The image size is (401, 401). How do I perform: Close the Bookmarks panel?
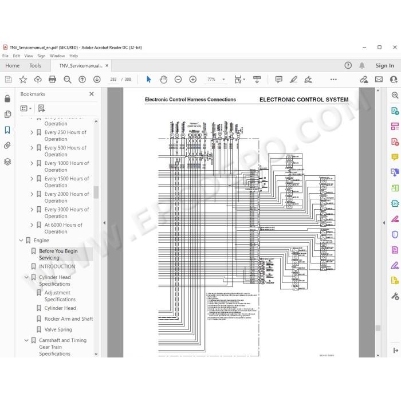[91, 94]
